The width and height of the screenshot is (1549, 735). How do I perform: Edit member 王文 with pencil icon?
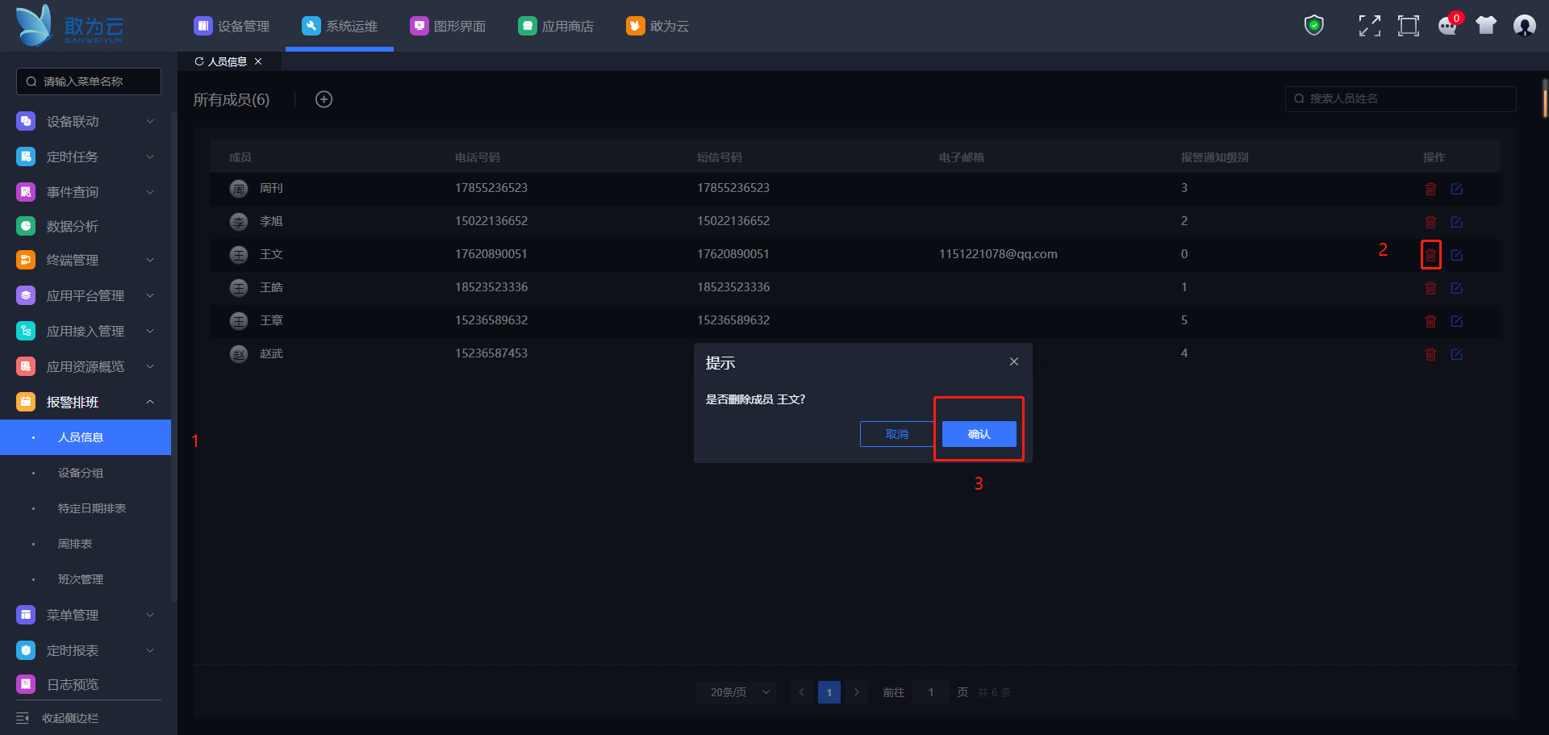(x=1456, y=255)
